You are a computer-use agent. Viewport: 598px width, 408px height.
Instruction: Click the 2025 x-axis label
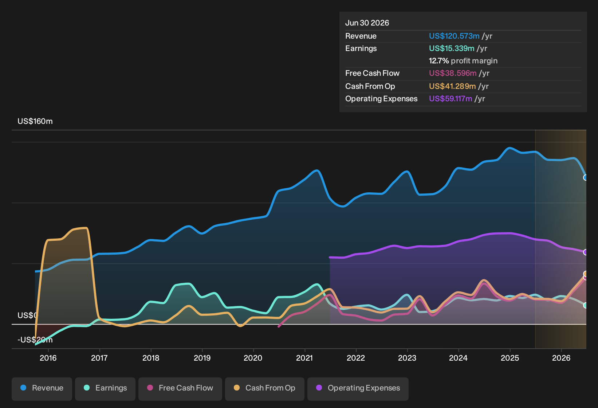coord(510,358)
